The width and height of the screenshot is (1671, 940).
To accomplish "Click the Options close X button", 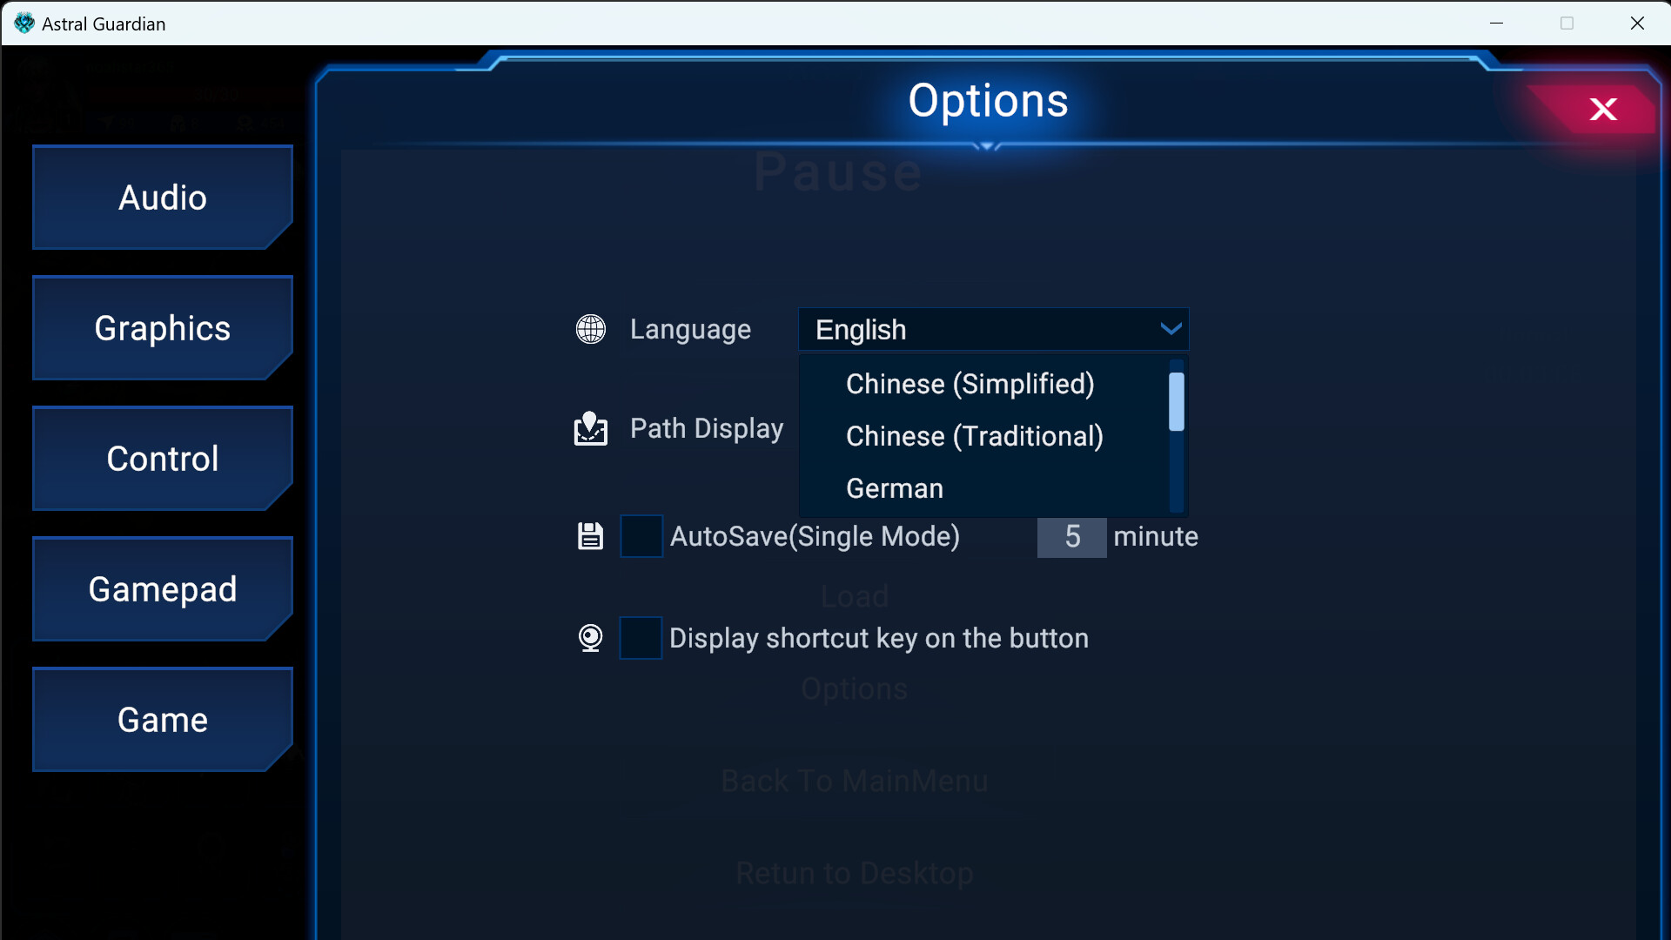I will [1603, 108].
